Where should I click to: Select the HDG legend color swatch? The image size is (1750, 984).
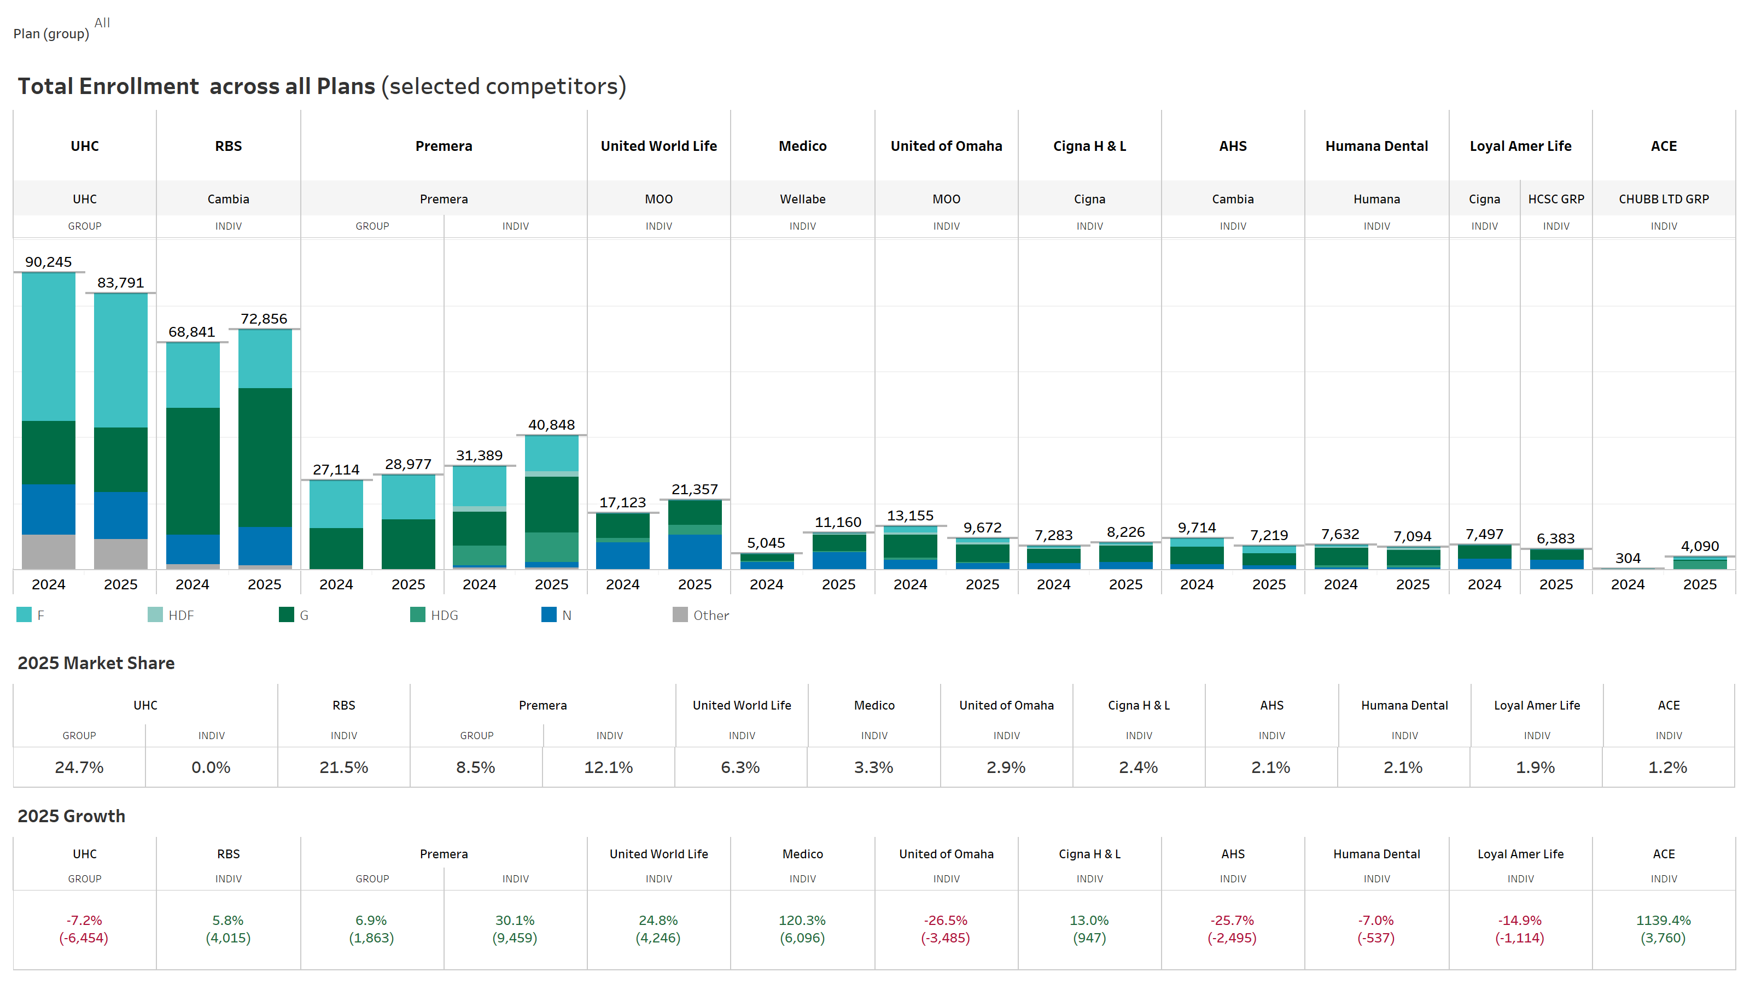417,614
